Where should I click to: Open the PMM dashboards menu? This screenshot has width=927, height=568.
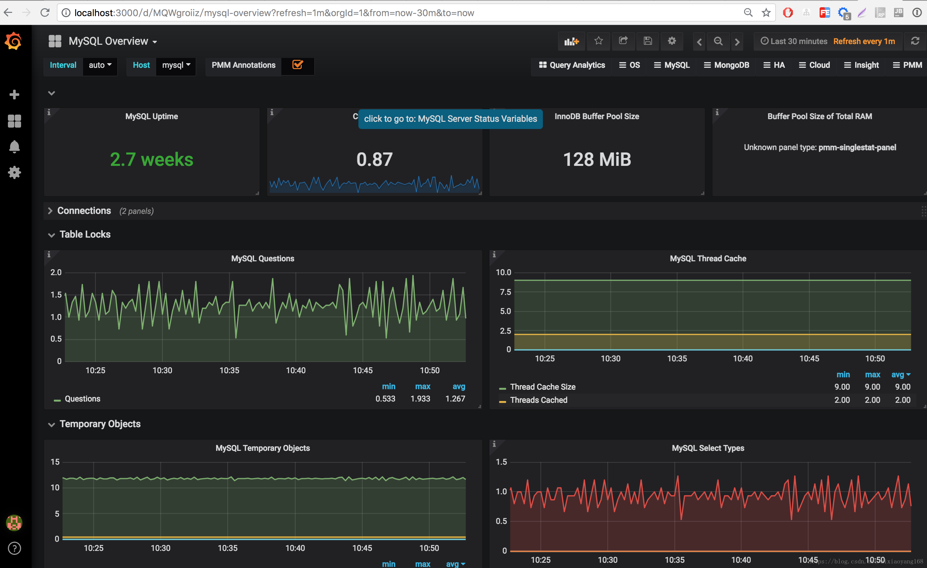tap(907, 65)
